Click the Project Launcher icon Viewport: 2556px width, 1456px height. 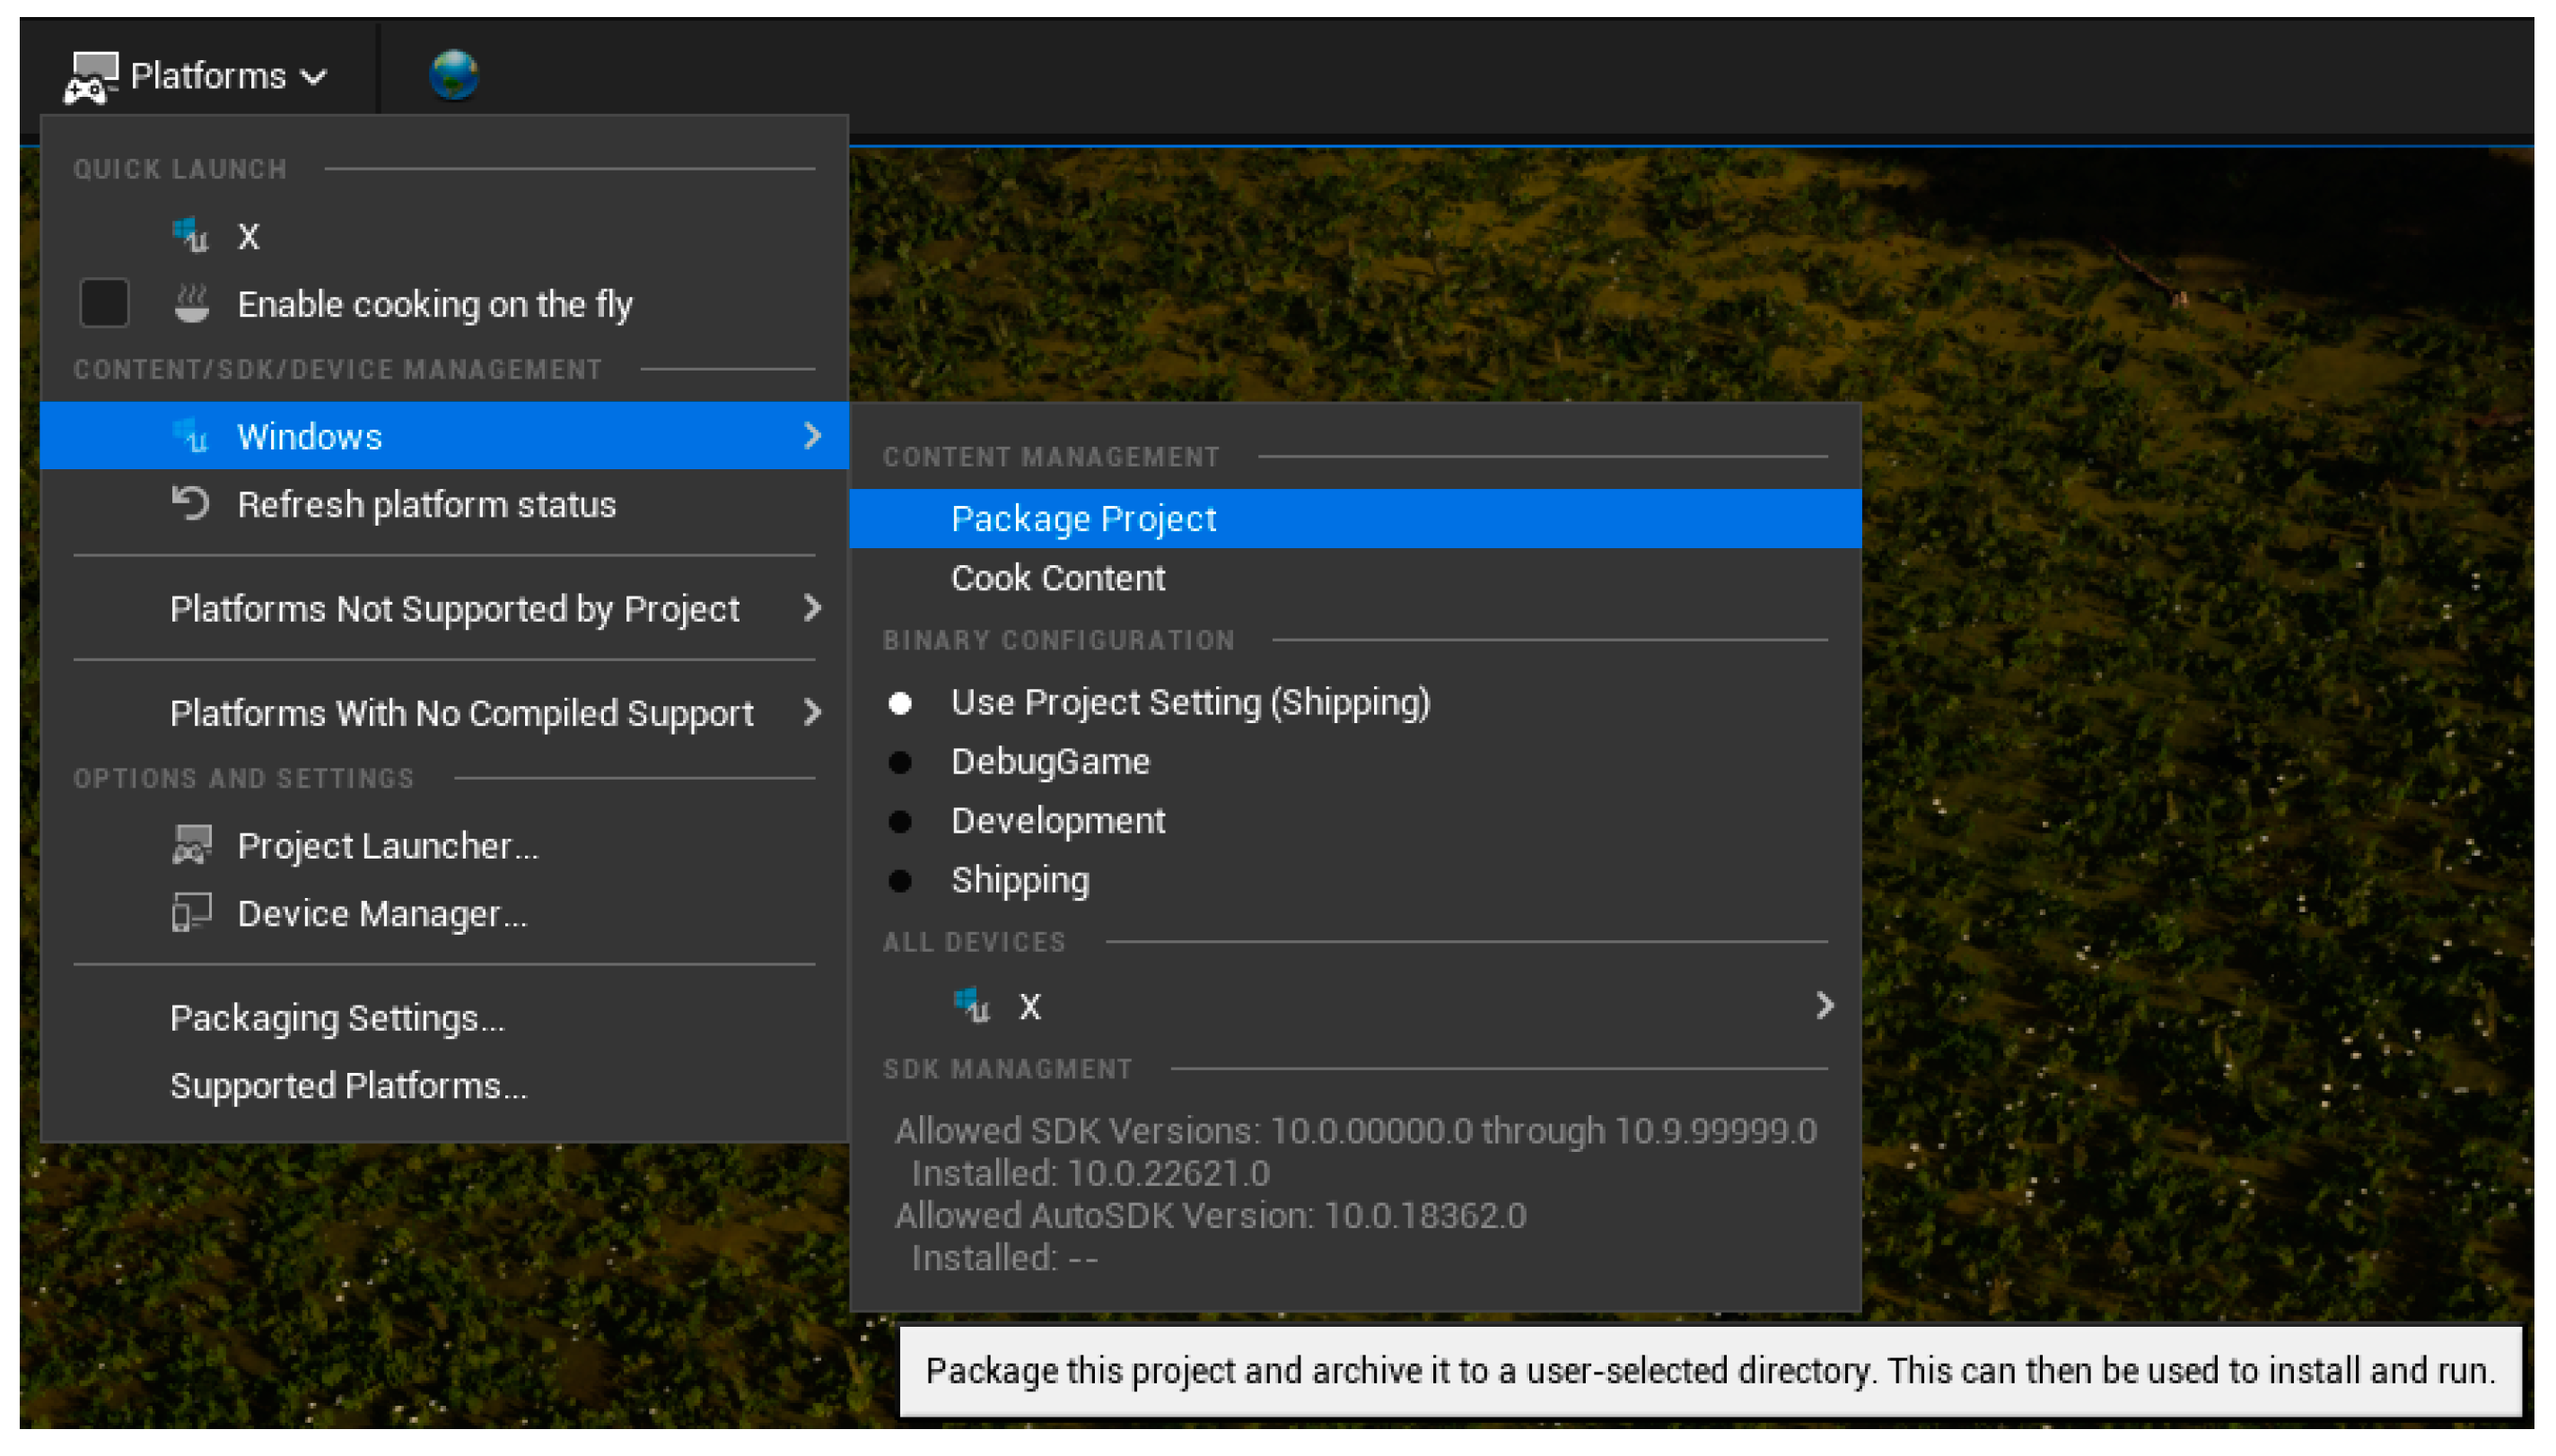191,846
